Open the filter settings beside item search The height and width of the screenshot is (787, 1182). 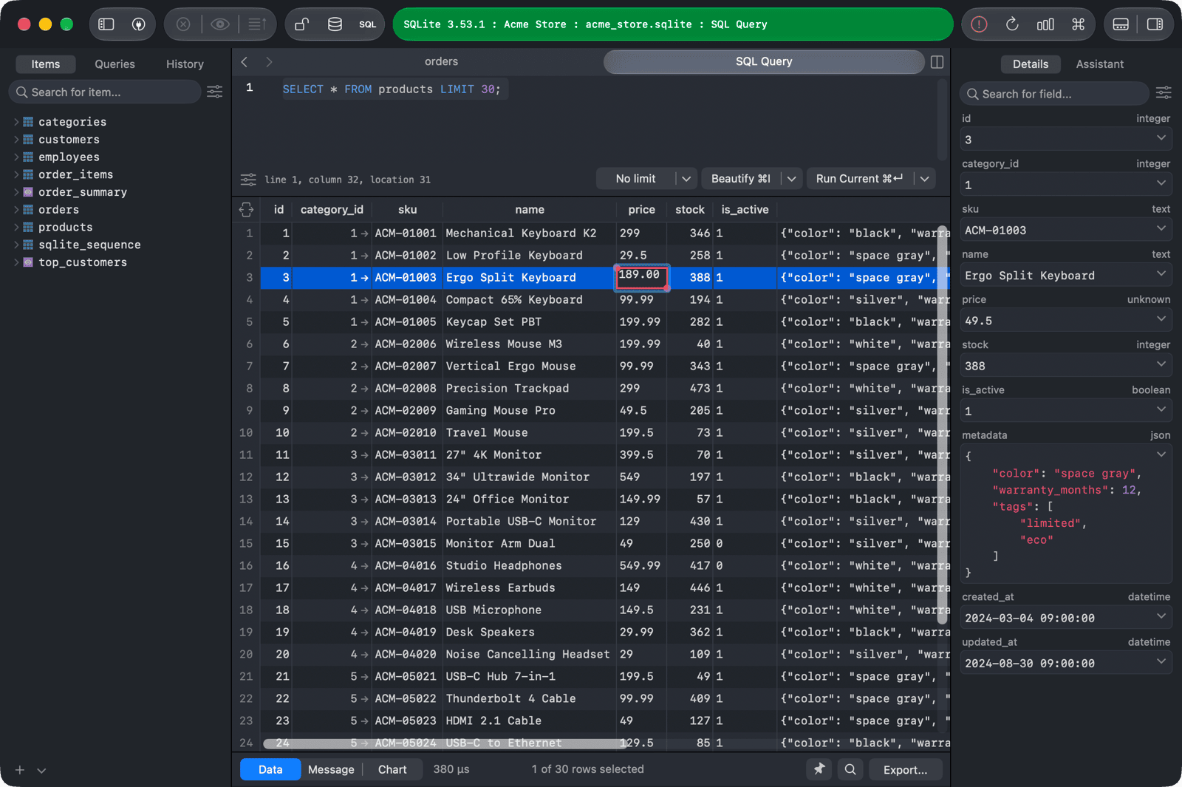pyautogui.click(x=215, y=92)
